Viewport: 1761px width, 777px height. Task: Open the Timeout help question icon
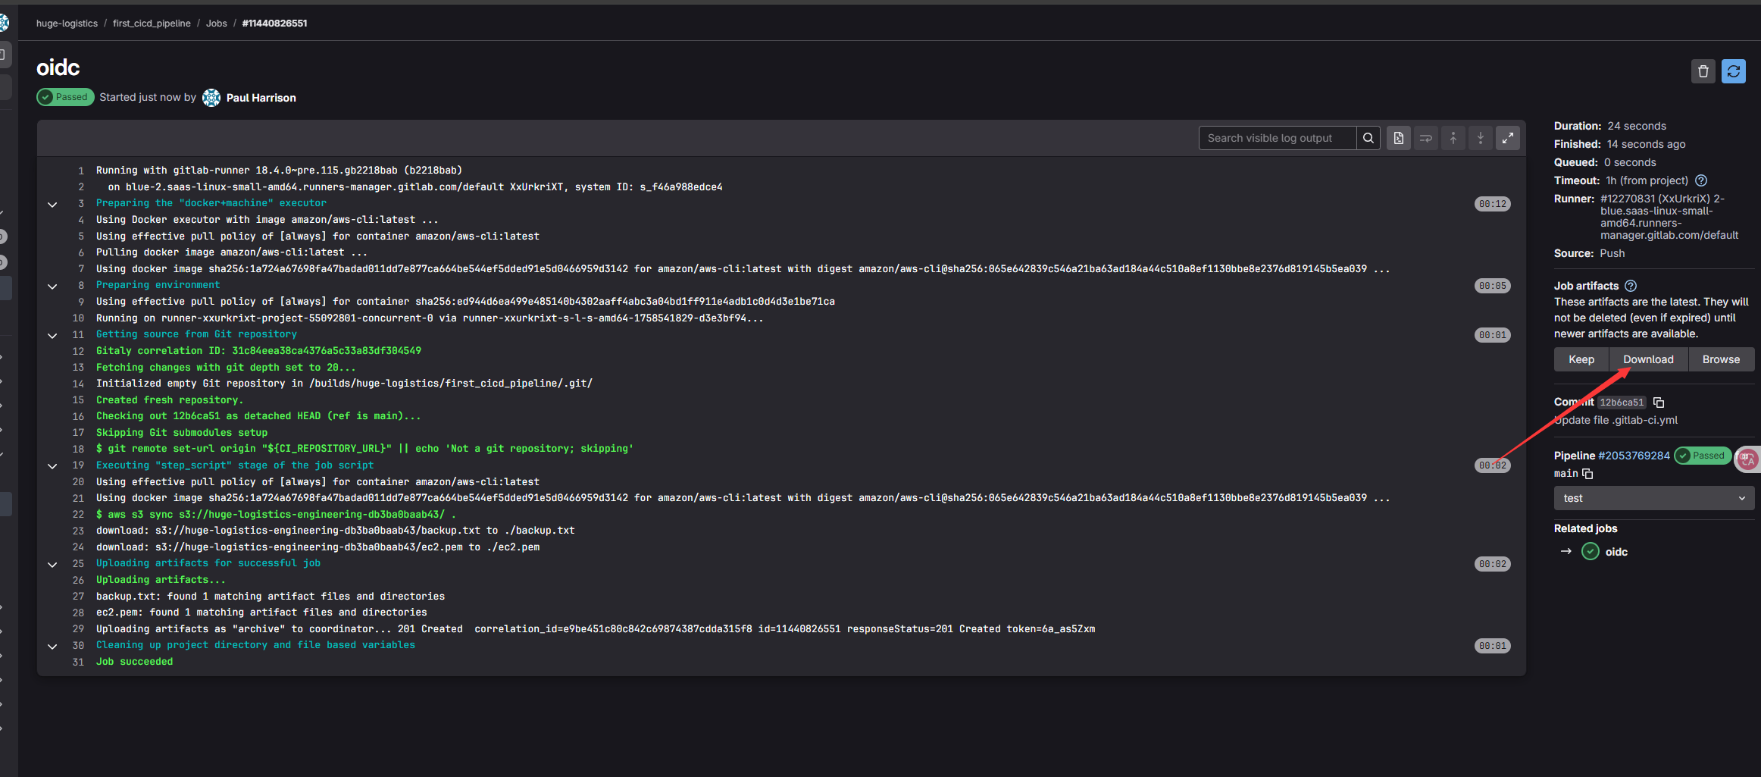pos(1700,180)
